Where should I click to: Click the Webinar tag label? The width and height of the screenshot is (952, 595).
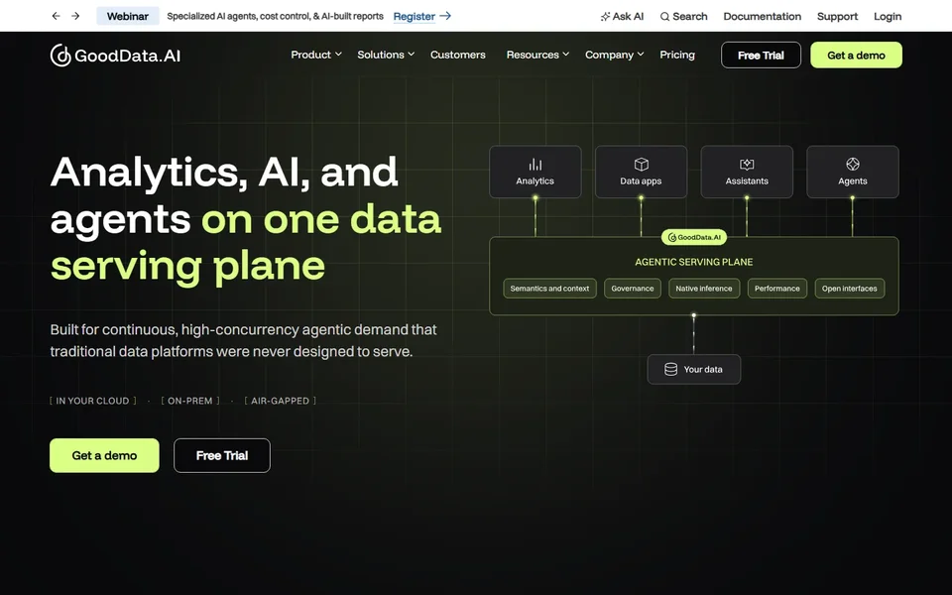pos(128,17)
